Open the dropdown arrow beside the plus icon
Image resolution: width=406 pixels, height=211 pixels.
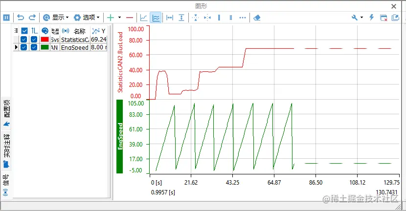(119, 18)
